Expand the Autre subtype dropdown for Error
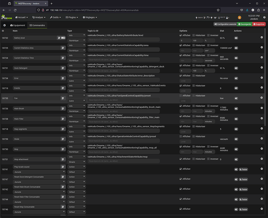Screen dimensions: 268x218 click(x=76, y=81)
